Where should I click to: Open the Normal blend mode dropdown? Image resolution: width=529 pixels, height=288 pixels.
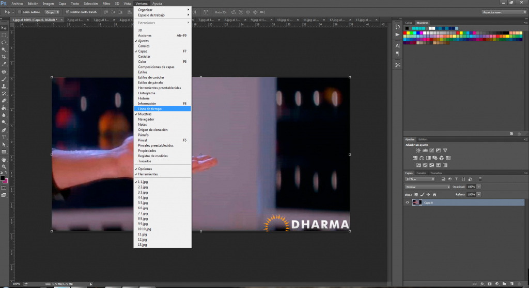click(427, 187)
